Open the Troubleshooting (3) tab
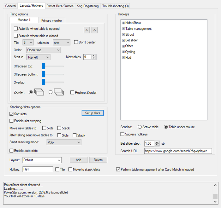221x208 pixels. click(x=116, y=6)
